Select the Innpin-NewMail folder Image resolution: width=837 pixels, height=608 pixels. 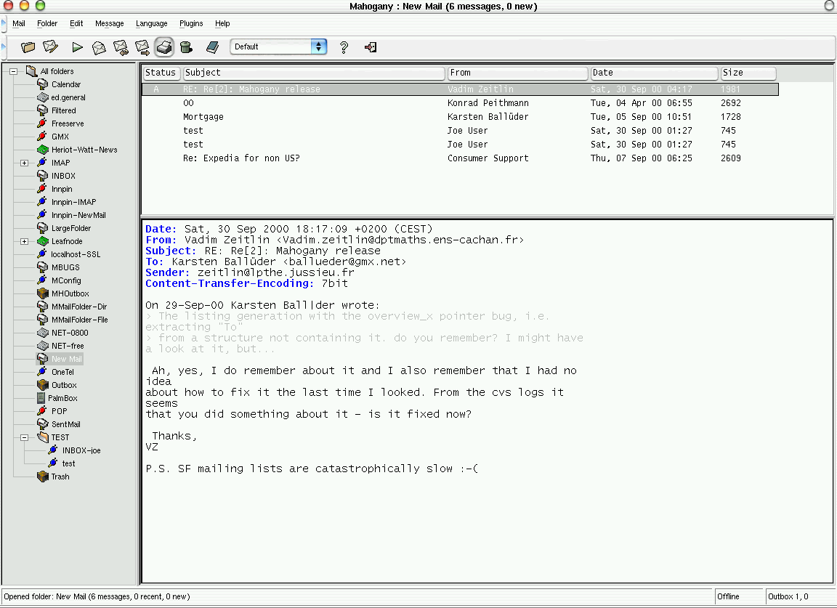78,215
